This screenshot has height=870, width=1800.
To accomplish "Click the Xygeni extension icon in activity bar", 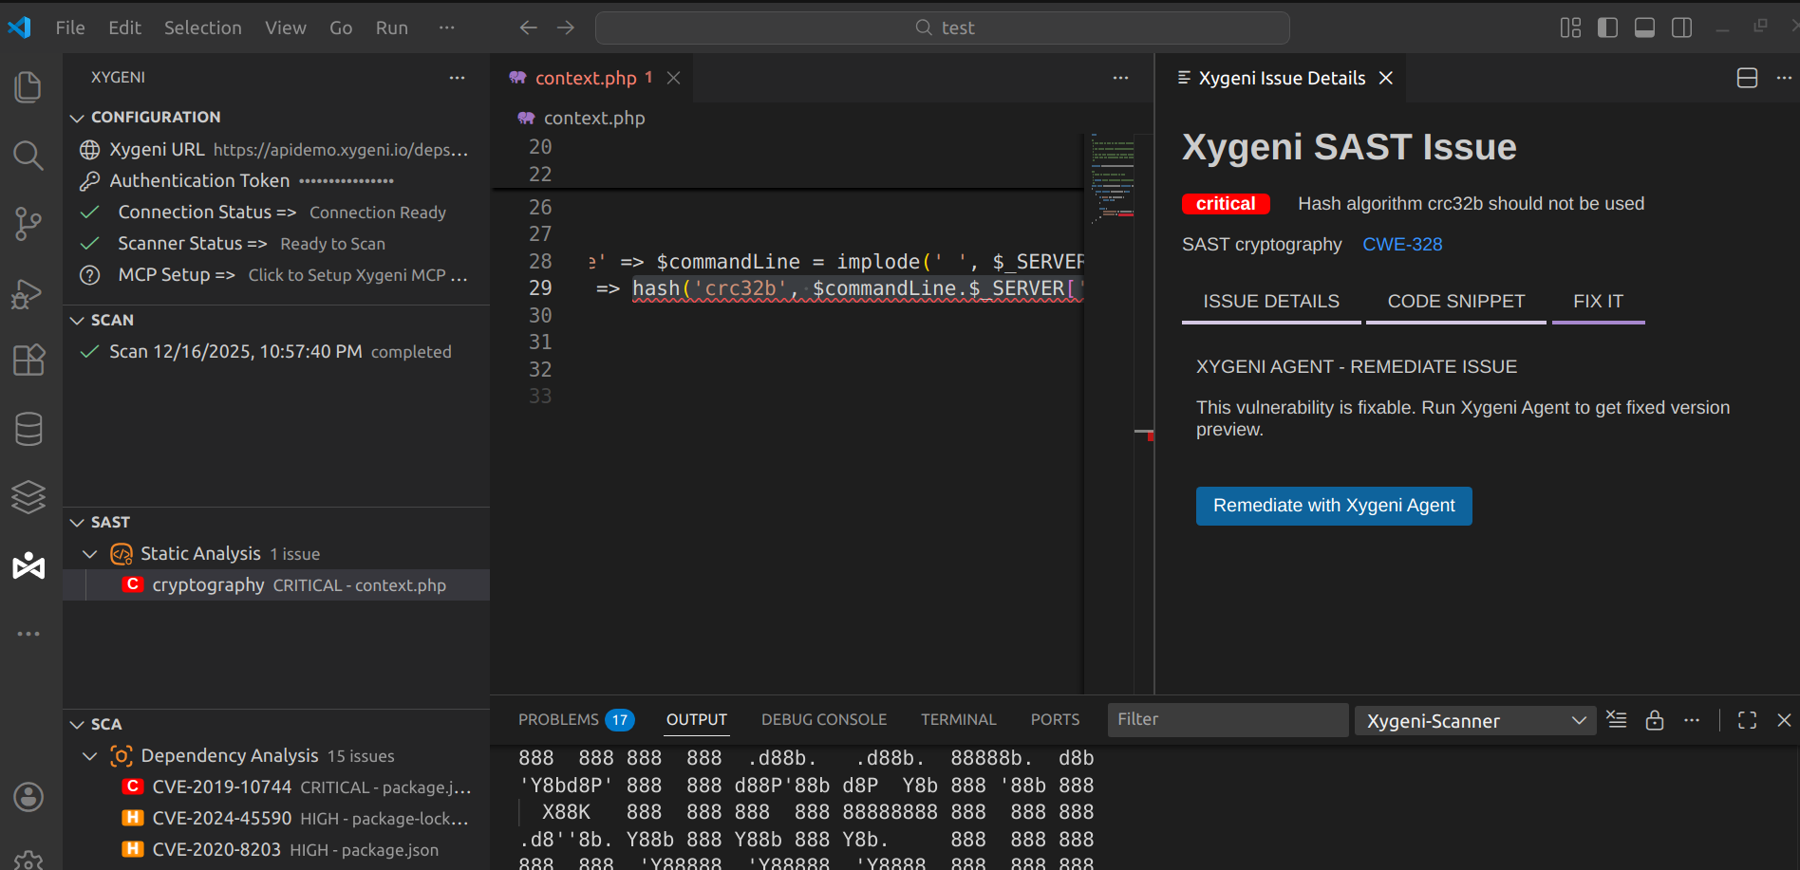I will coord(28,565).
